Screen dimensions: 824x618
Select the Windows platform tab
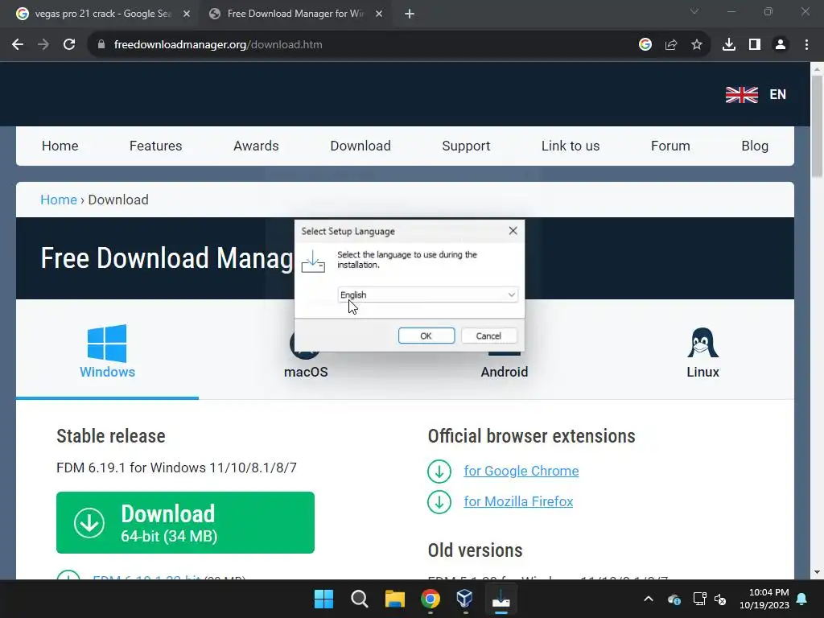tap(107, 351)
